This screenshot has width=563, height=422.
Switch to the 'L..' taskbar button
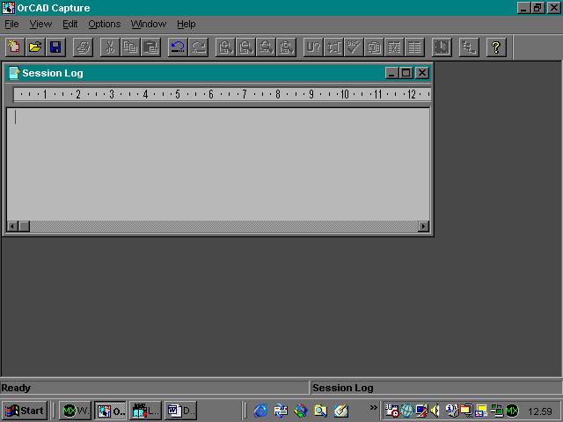[146, 411]
